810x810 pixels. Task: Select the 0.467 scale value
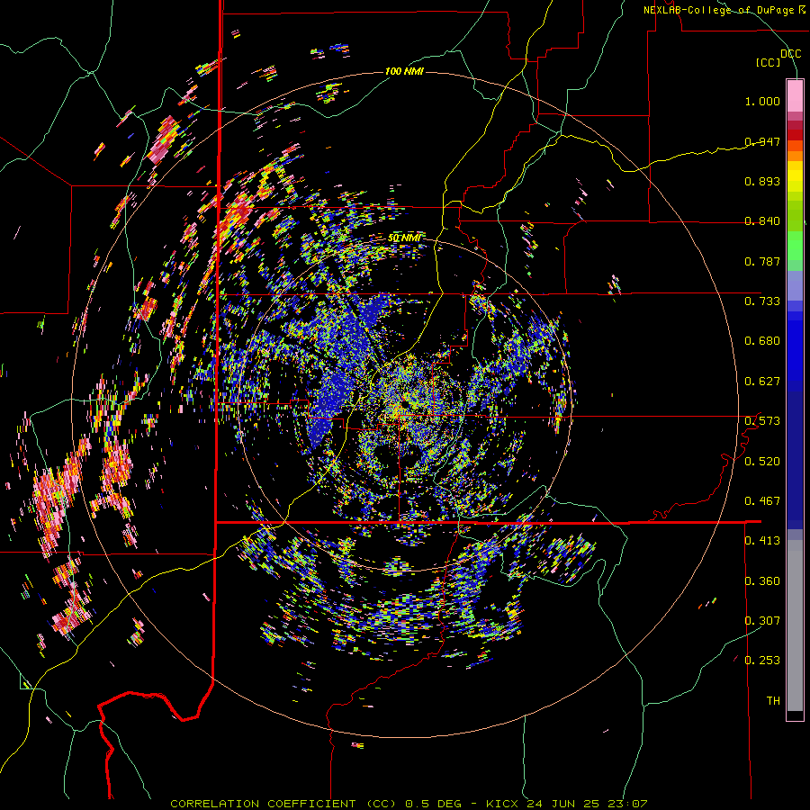coord(762,501)
